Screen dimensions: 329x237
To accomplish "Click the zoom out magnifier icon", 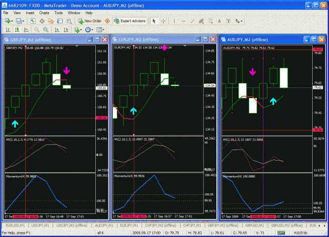I will click(x=45, y=30).
